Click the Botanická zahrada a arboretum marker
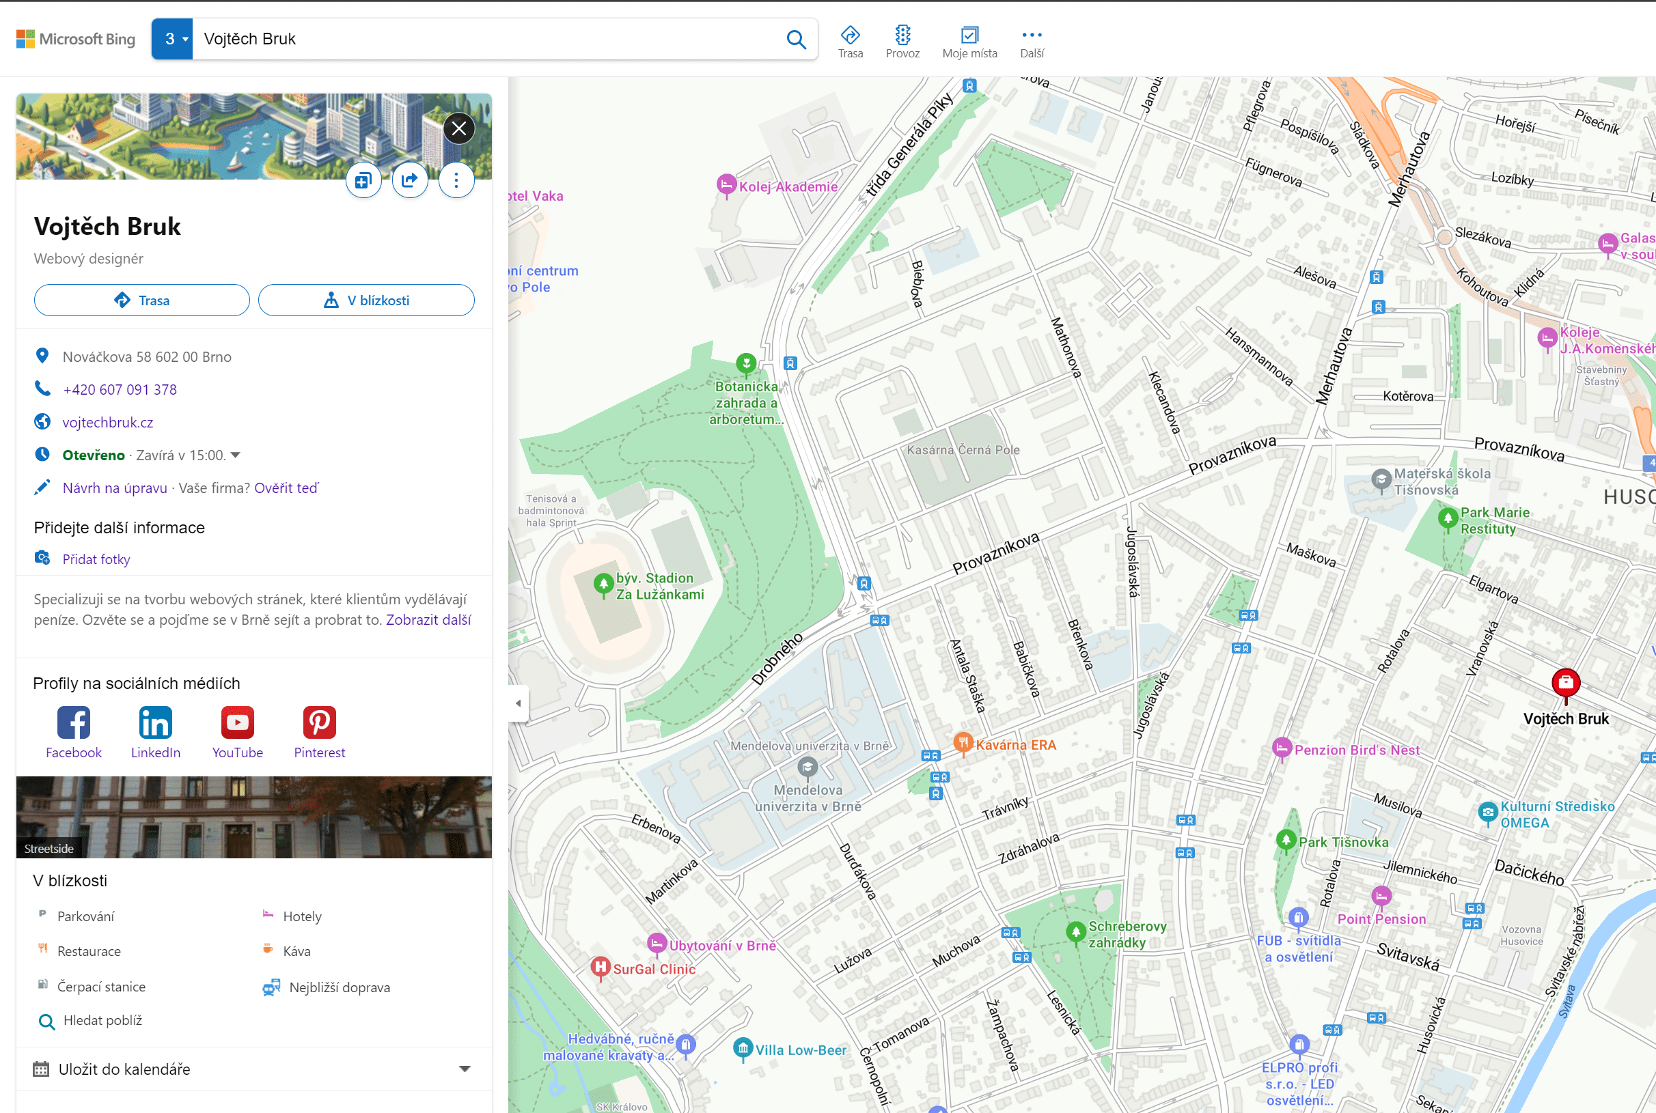 pyautogui.click(x=745, y=364)
